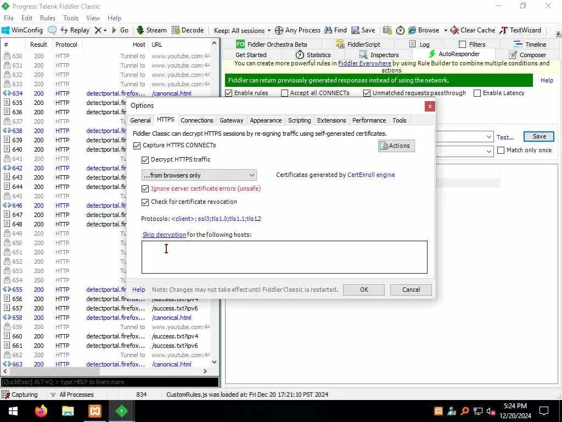Open the Fiddler Everywhere link
The image size is (562, 422).
[x=364, y=63]
